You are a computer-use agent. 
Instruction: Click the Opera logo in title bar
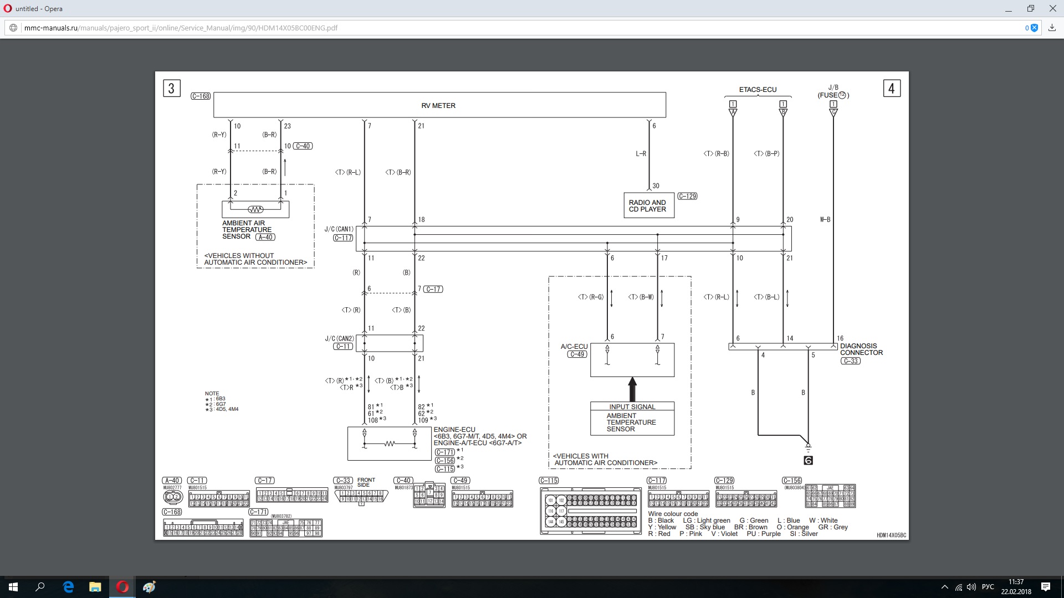pos(8,8)
